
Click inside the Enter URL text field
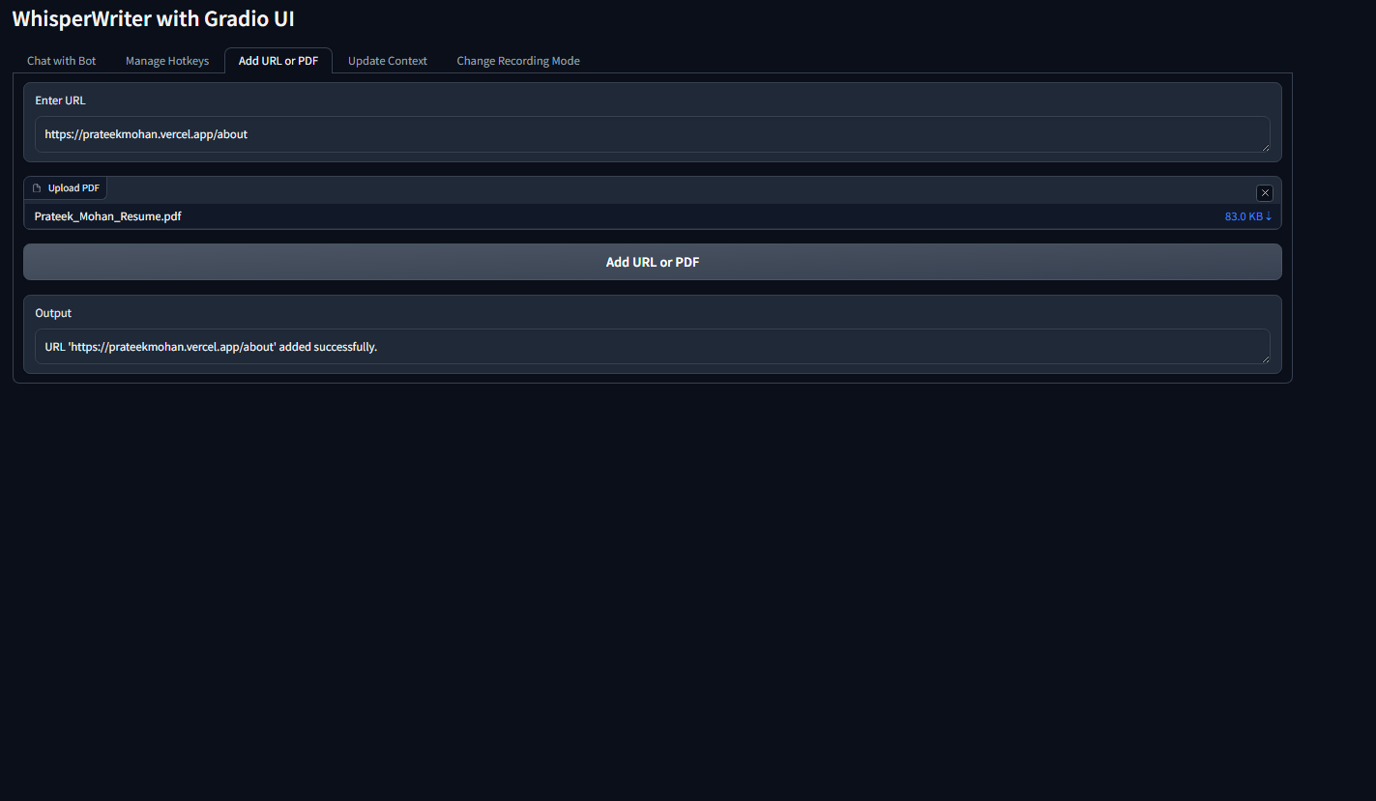click(653, 134)
